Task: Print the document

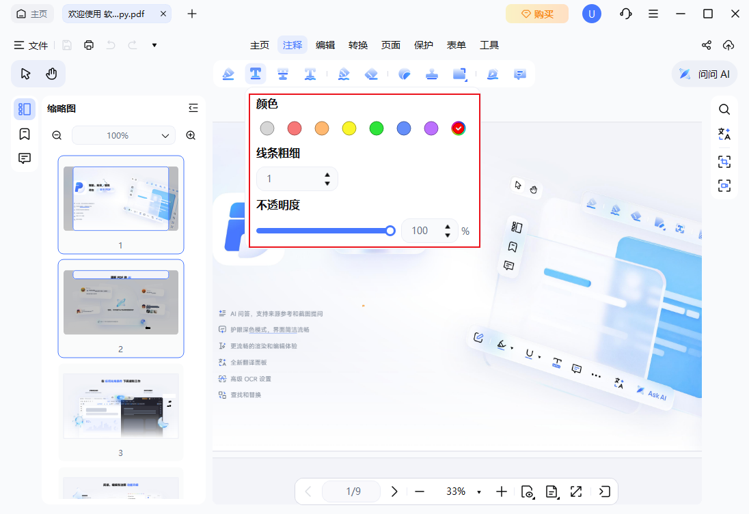Action: (89, 45)
